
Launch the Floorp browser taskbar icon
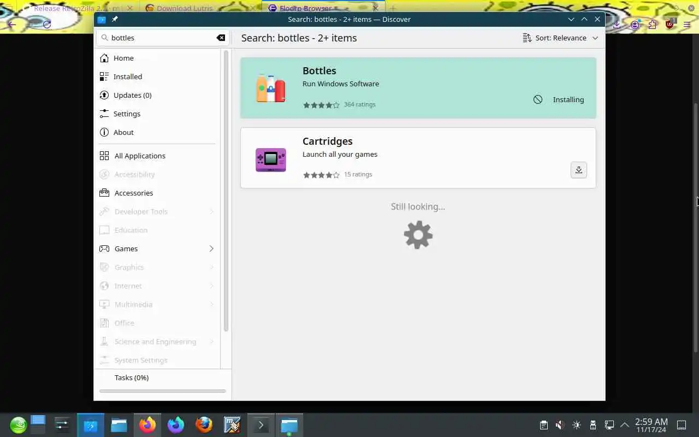point(176,425)
